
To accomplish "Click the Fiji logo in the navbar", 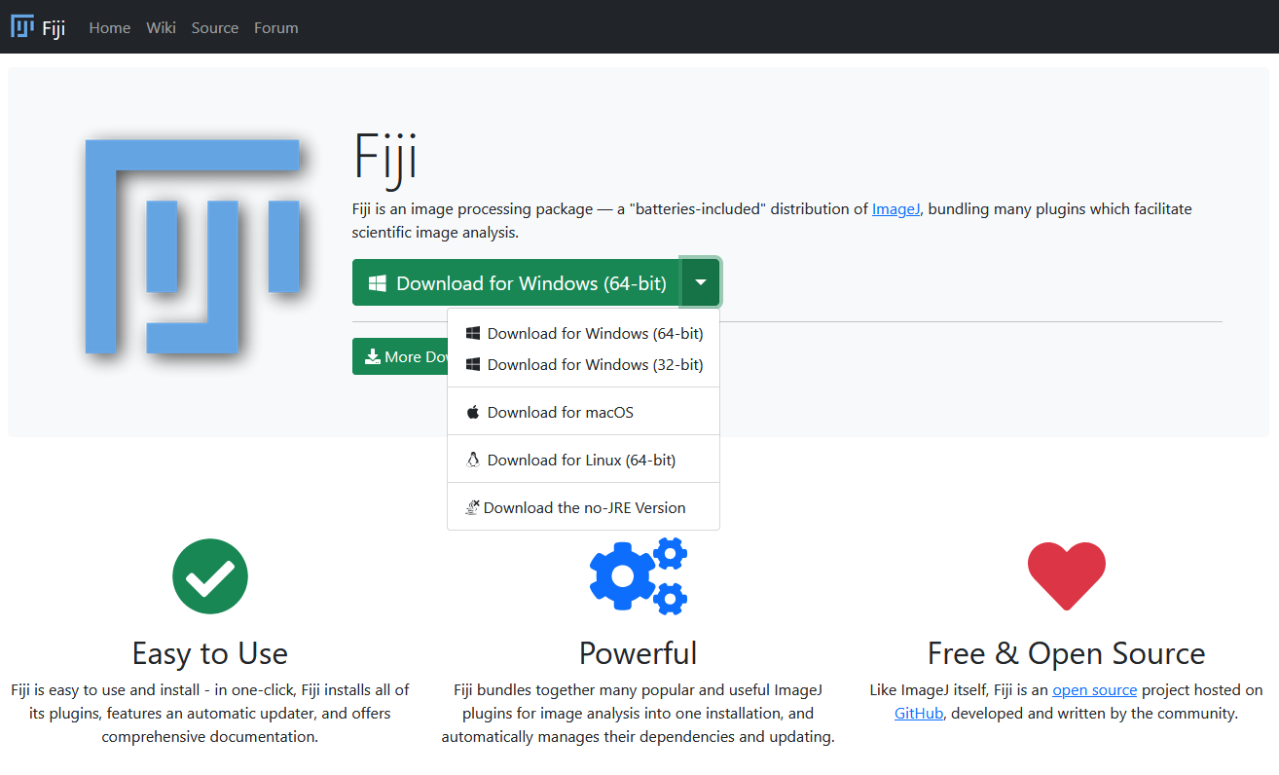I will click(21, 26).
